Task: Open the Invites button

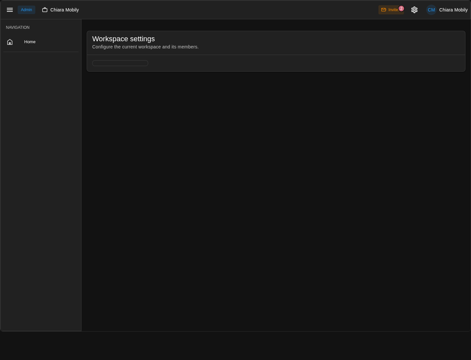Action: coord(391,10)
